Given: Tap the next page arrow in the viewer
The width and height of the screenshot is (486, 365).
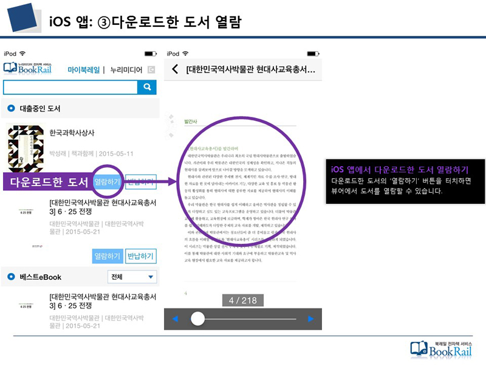Looking at the screenshot, I should point(310,318).
